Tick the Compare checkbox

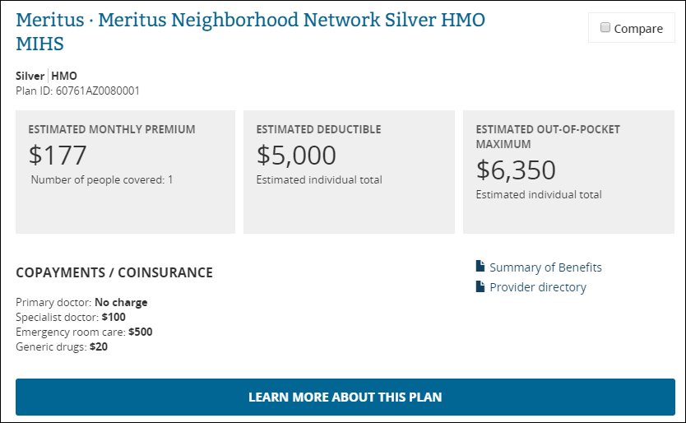(605, 28)
